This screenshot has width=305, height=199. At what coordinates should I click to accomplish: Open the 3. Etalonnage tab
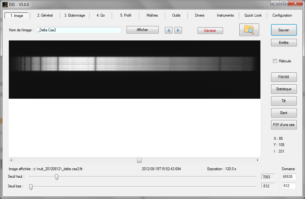point(75,15)
